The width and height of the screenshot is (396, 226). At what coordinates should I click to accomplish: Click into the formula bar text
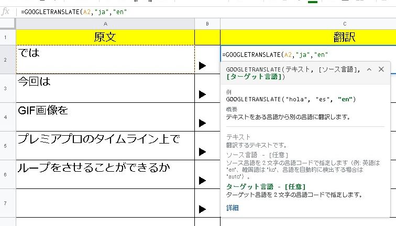157,11
